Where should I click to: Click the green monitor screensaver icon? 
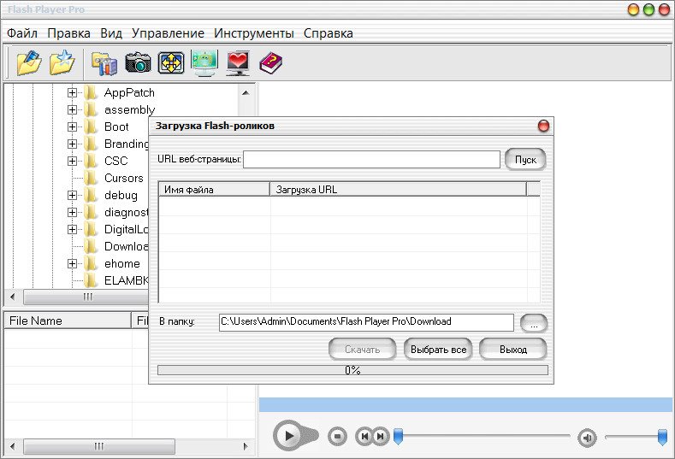(x=204, y=62)
